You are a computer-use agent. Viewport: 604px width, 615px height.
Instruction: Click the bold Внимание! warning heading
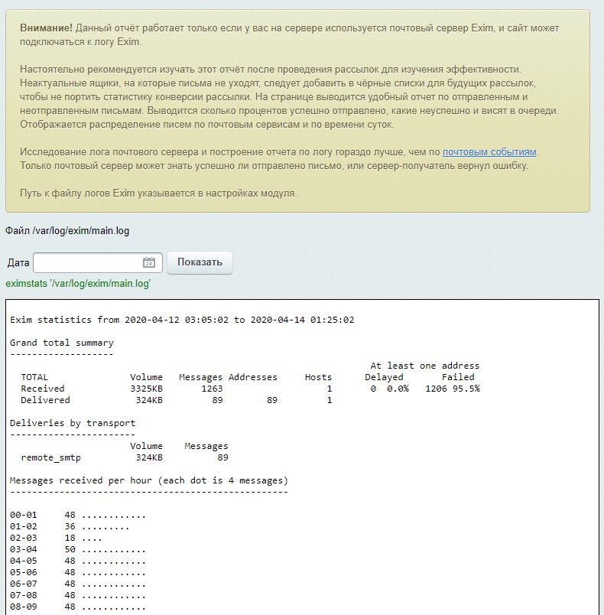[47, 28]
